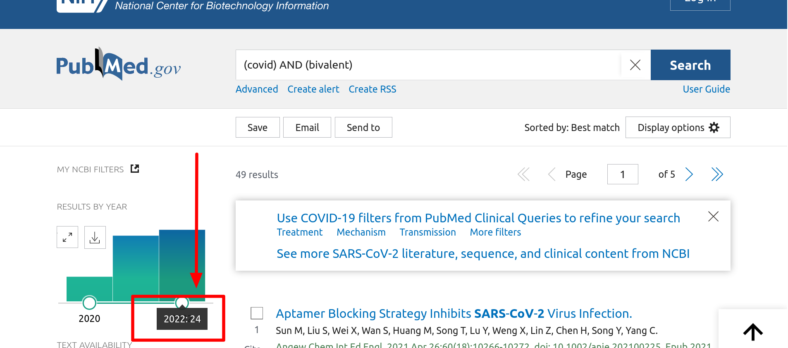Click the 2020 bar in year chart
The width and height of the screenshot is (788, 348).
89,289
